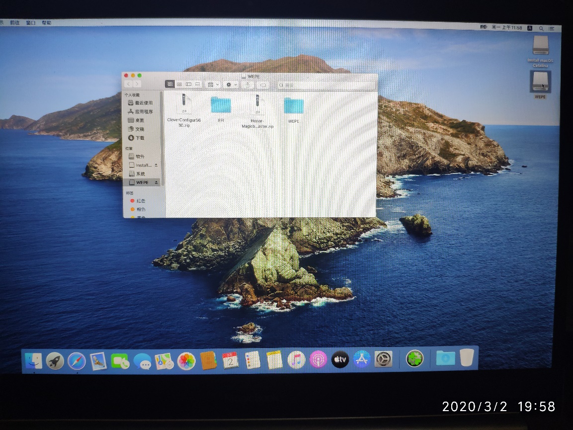Go forward in Finder navigation
This screenshot has height=430, width=573.
(137, 84)
